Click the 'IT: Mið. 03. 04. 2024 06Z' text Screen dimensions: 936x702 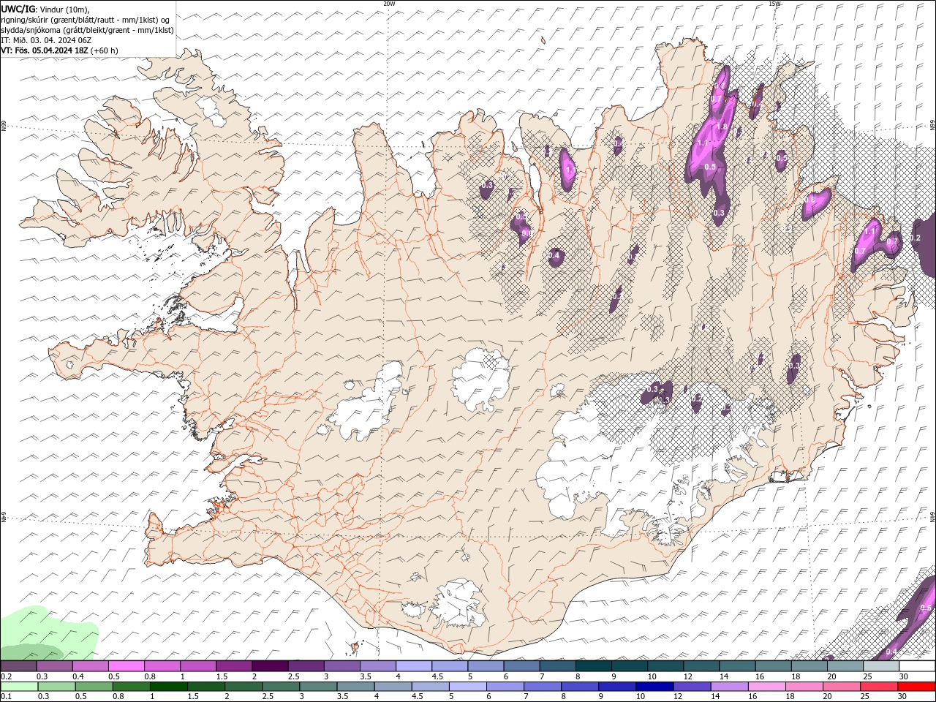(x=46, y=40)
